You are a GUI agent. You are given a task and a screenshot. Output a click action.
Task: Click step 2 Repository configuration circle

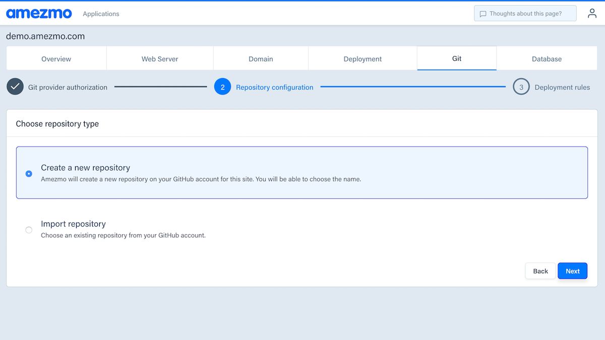222,86
